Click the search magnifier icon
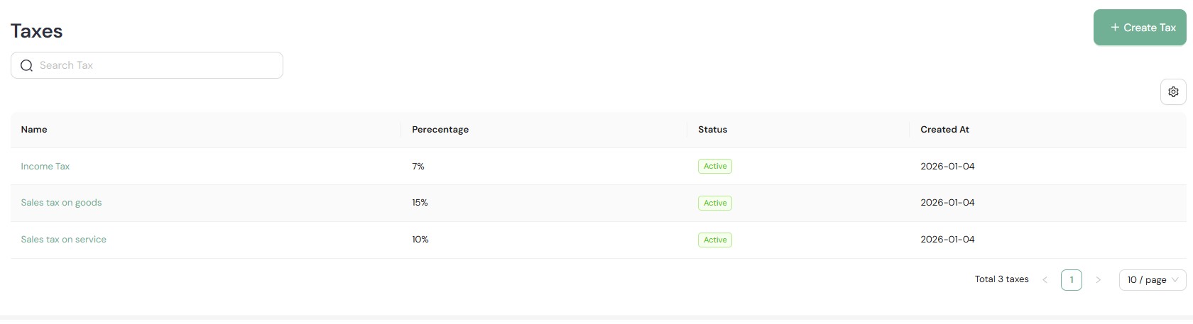 (x=27, y=65)
